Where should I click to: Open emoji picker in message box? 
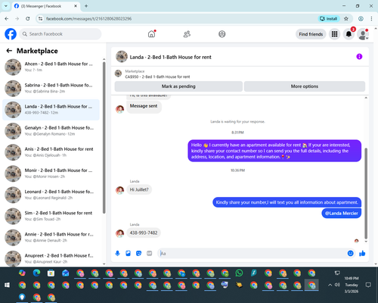(350, 253)
